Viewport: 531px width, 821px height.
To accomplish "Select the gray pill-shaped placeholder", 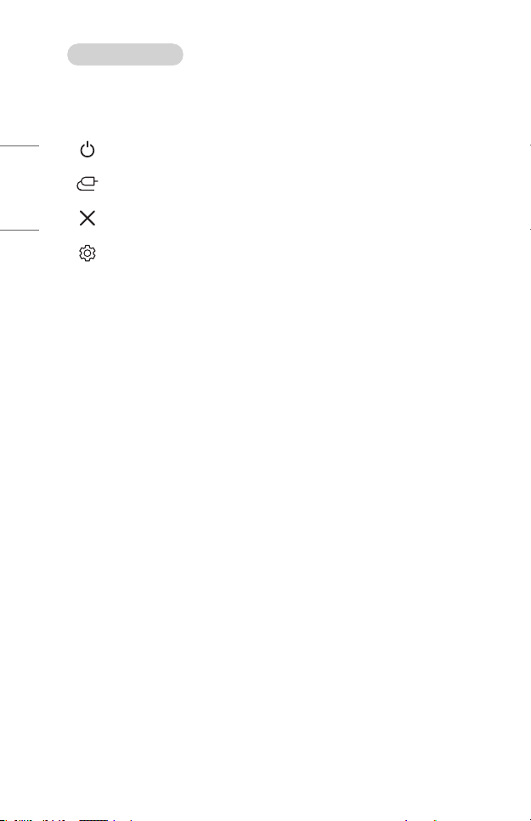I will (x=125, y=54).
